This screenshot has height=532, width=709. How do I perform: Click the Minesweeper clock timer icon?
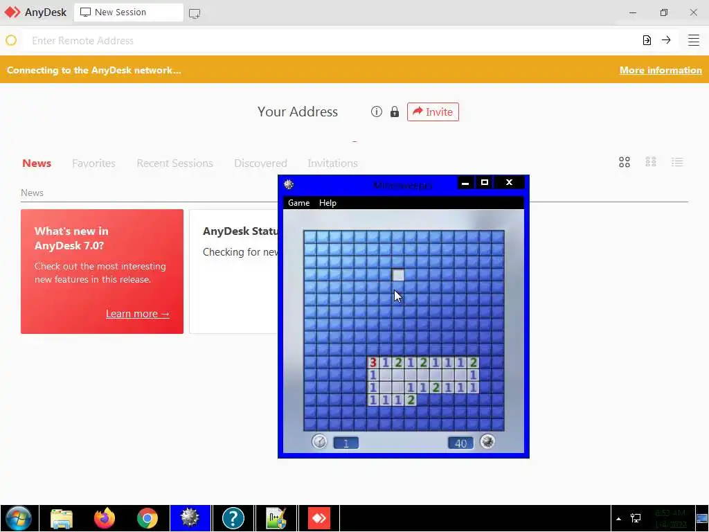pos(319,441)
